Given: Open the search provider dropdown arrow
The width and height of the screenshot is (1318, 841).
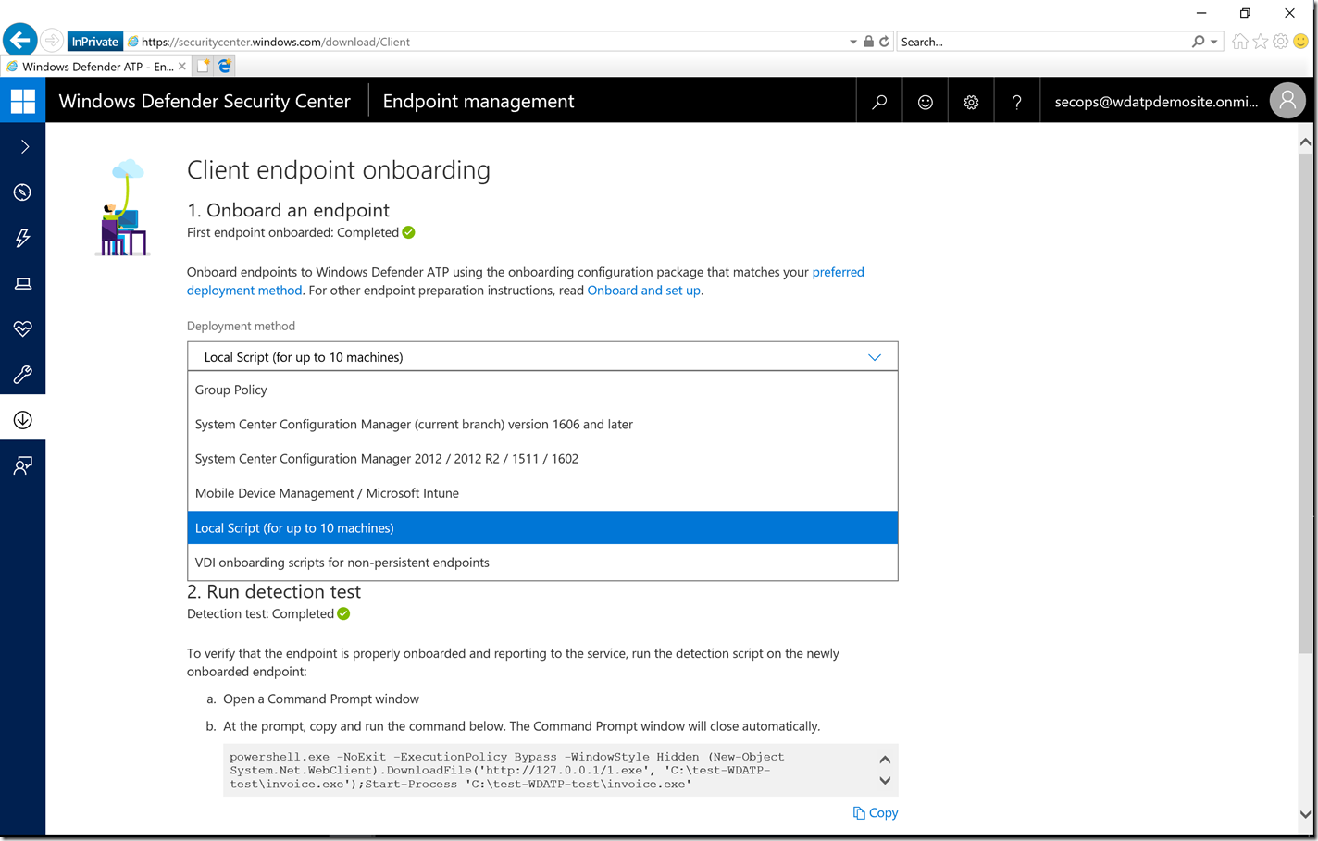Looking at the screenshot, I should (x=1213, y=42).
